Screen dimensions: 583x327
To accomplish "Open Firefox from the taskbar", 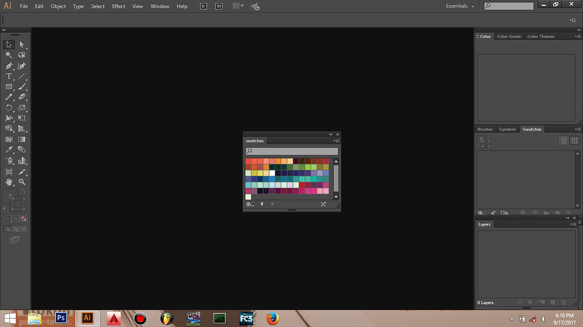I will pyautogui.click(x=272, y=319).
